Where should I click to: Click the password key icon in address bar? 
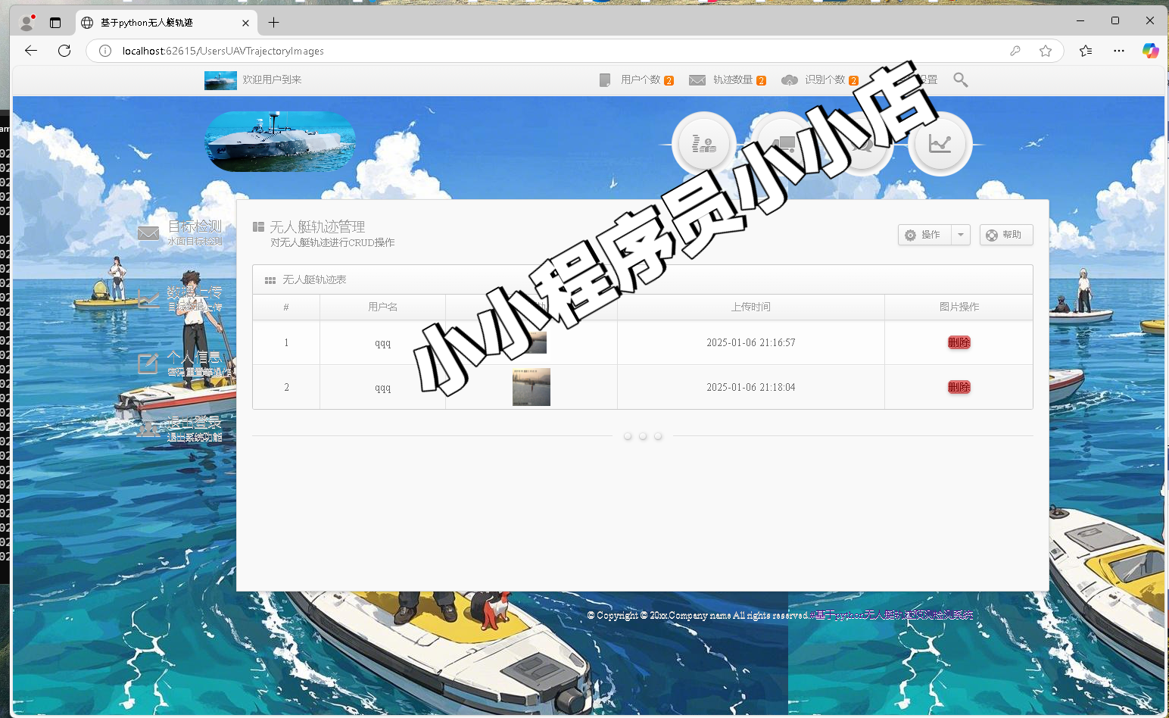click(x=1015, y=51)
